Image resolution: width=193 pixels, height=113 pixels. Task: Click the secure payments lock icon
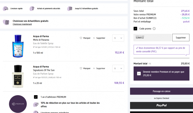click(32, 9)
